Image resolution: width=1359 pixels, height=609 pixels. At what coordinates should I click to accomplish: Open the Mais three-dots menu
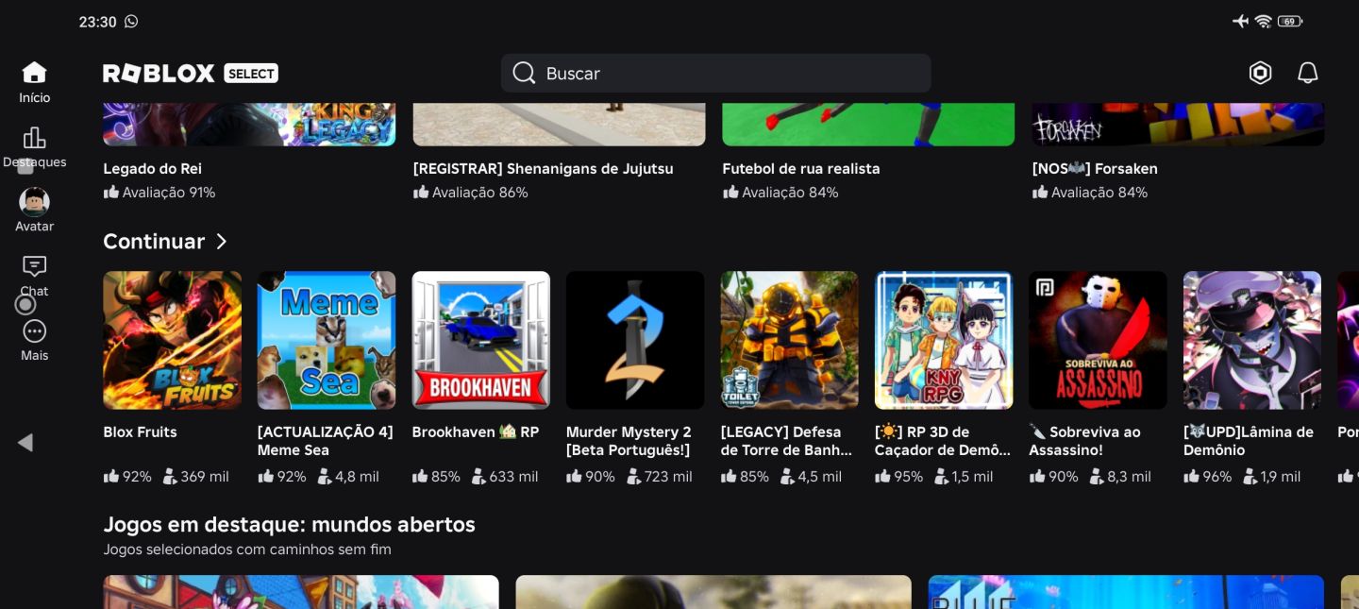(x=34, y=331)
